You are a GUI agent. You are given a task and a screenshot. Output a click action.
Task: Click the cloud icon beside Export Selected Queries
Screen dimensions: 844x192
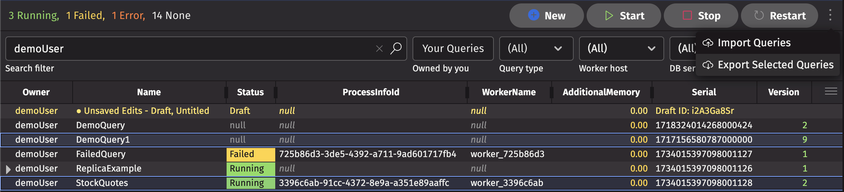(x=708, y=65)
